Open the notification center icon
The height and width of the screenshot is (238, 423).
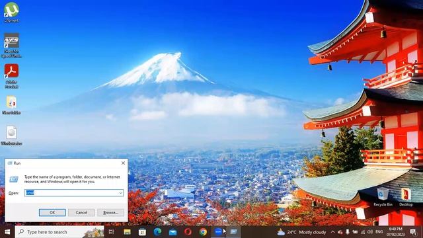413,232
